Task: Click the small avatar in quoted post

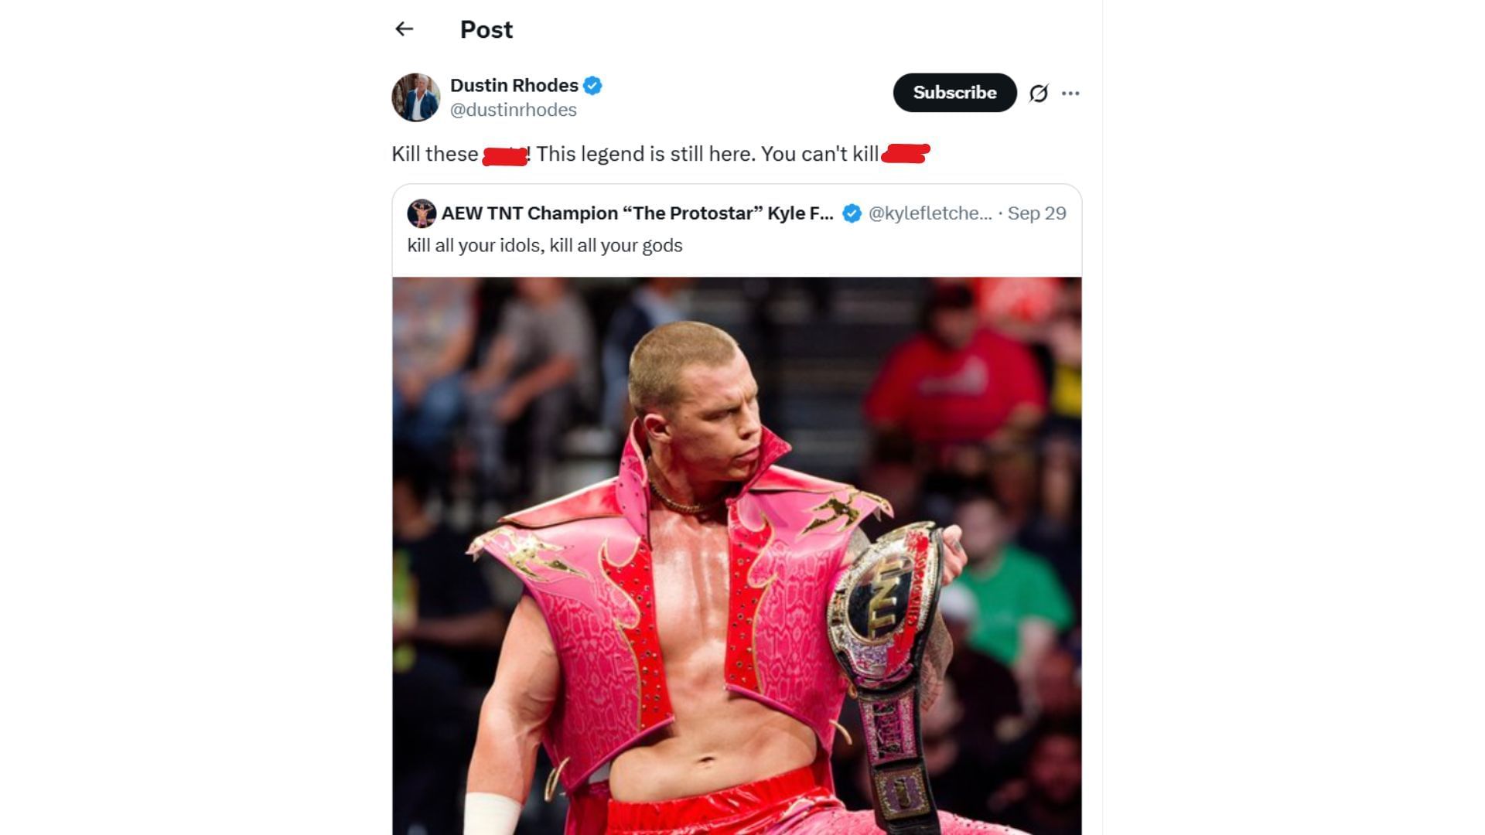Action: pos(422,214)
